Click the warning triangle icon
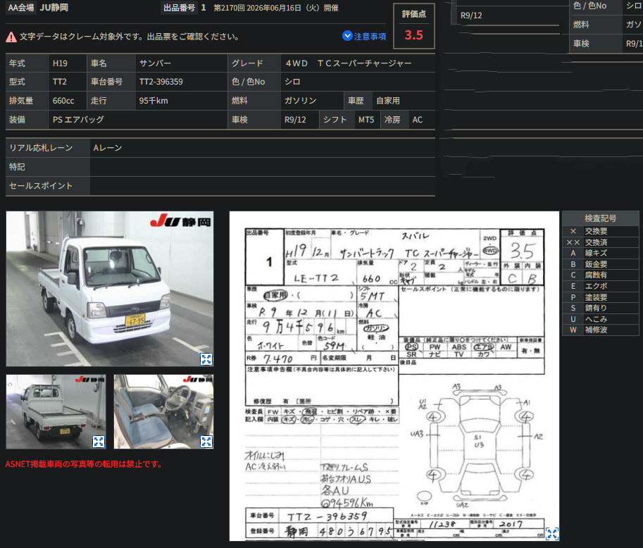 click(11, 37)
